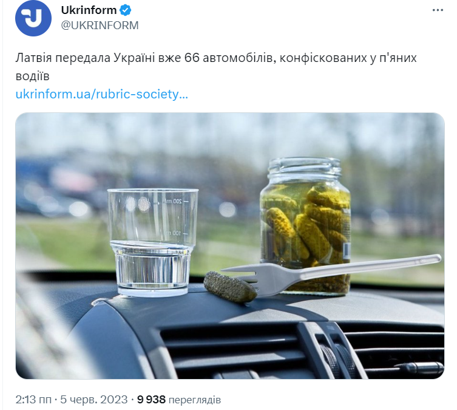The width and height of the screenshot is (457, 410).
Task: Click the blue verified badge
Action: coord(125,10)
